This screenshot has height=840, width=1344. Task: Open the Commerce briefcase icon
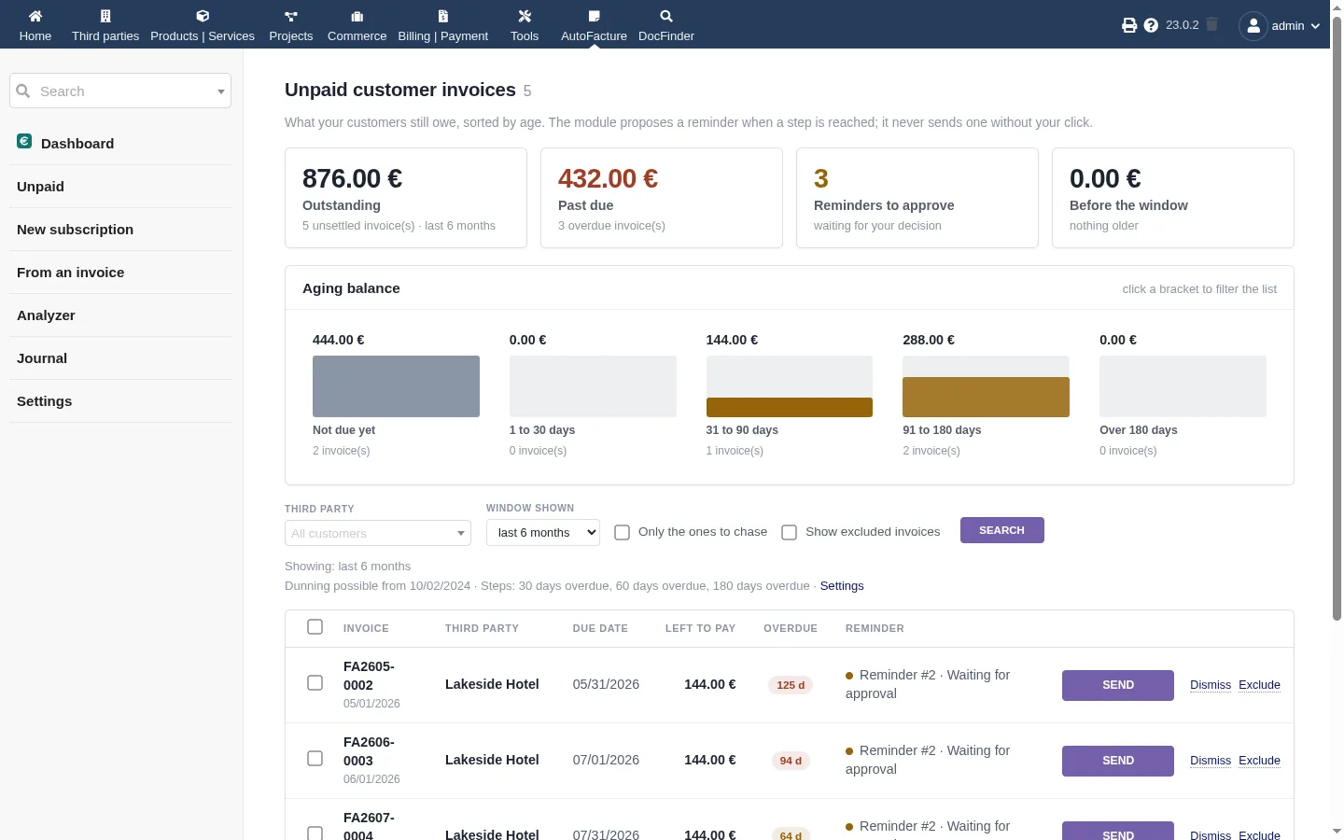[x=357, y=16]
